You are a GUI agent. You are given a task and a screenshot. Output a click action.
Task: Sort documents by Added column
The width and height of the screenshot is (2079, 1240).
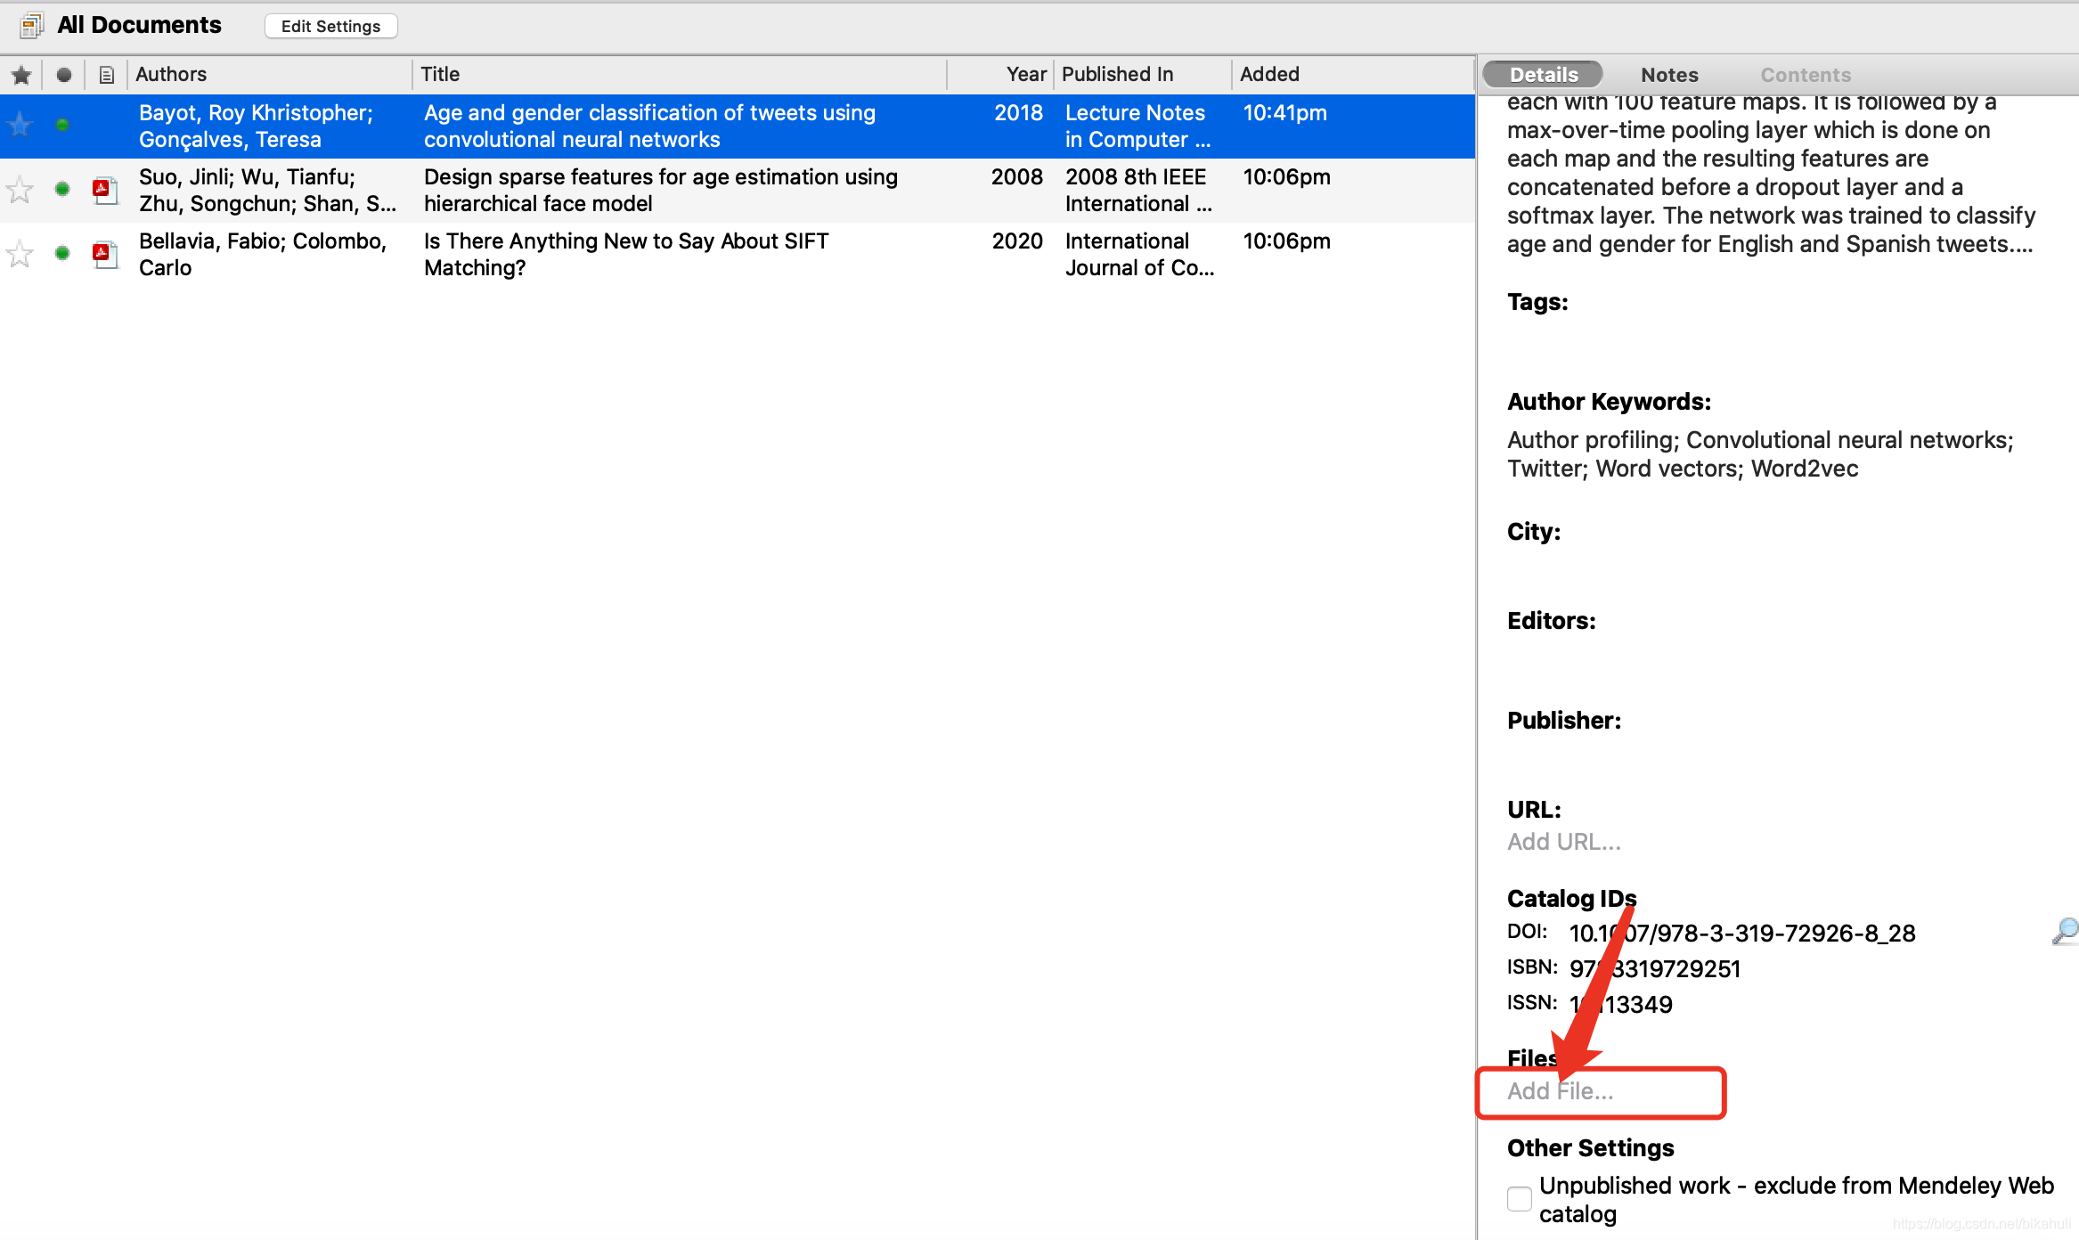coord(1352,74)
